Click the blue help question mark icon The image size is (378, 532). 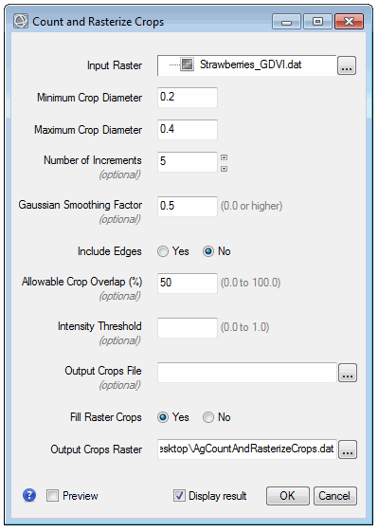[x=29, y=496]
